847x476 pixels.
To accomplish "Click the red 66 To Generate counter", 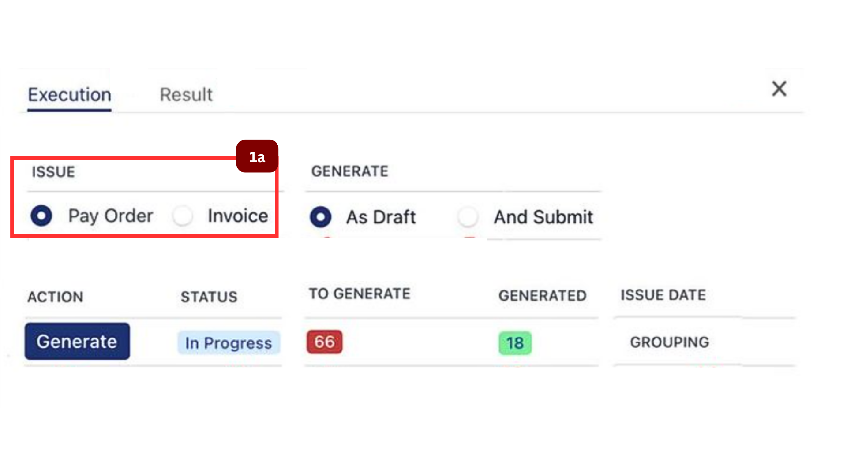I will tap(324, 342).
